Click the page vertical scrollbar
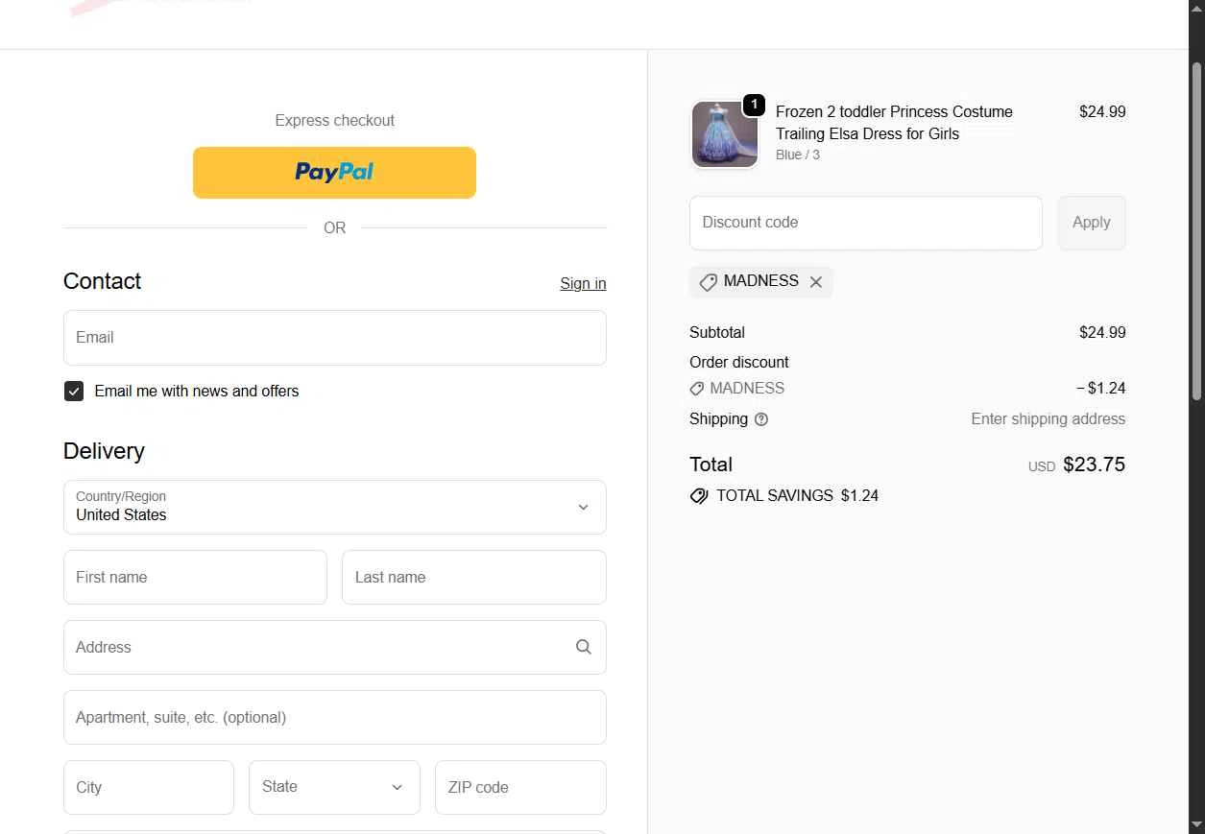This screenshot has width=1205, height=834. click(x=1196, y=230)
